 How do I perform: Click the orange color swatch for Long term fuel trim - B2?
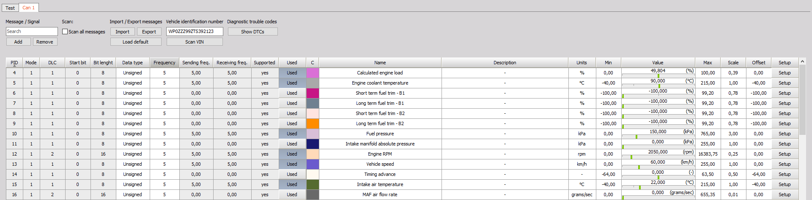pyautogui.click(x=313, y=123)
